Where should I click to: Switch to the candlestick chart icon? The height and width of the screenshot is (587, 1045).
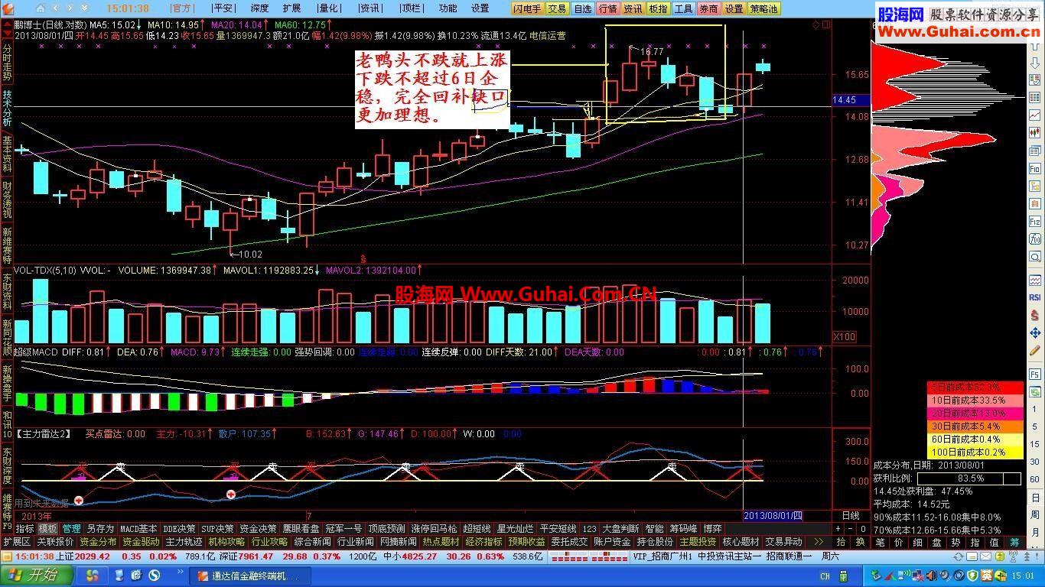[1035, 132]
